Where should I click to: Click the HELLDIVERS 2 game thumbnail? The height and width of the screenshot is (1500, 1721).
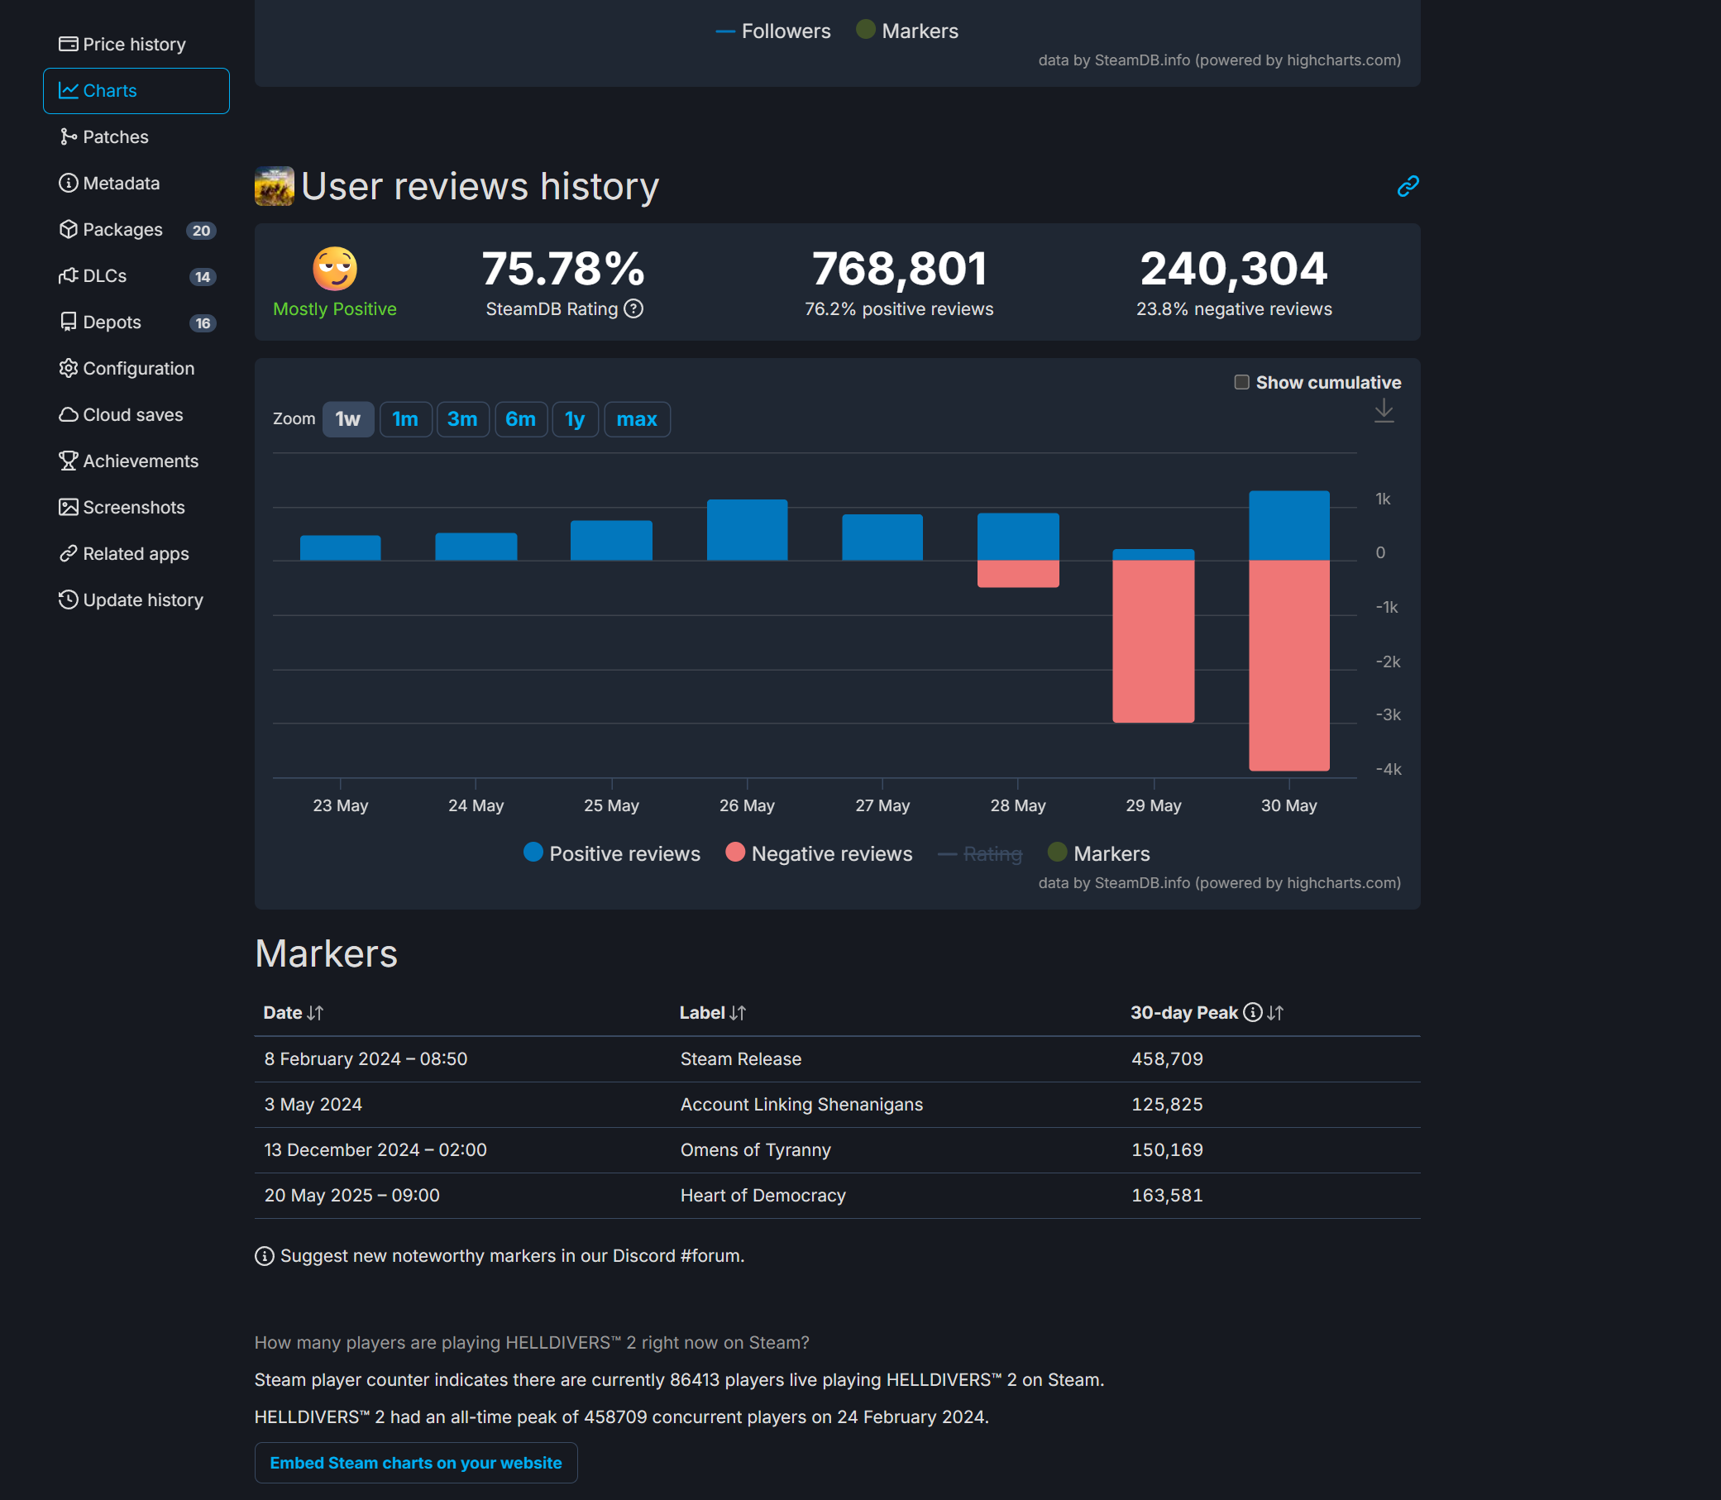tap(275, 186)
